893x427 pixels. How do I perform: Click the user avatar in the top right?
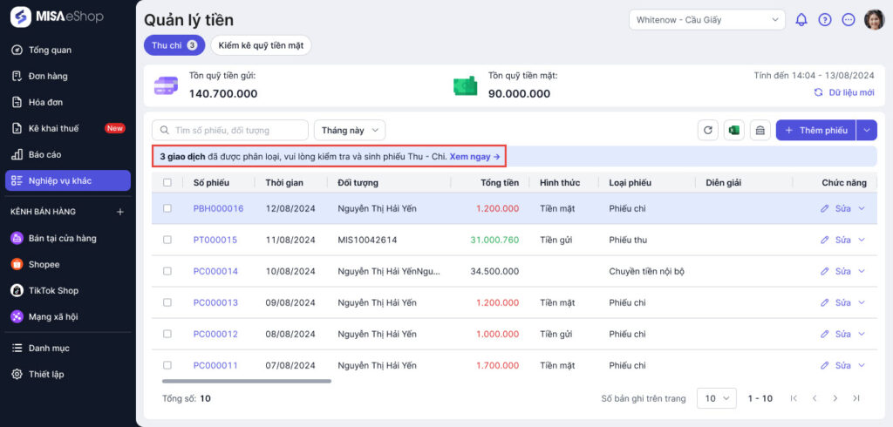point(874,19)
